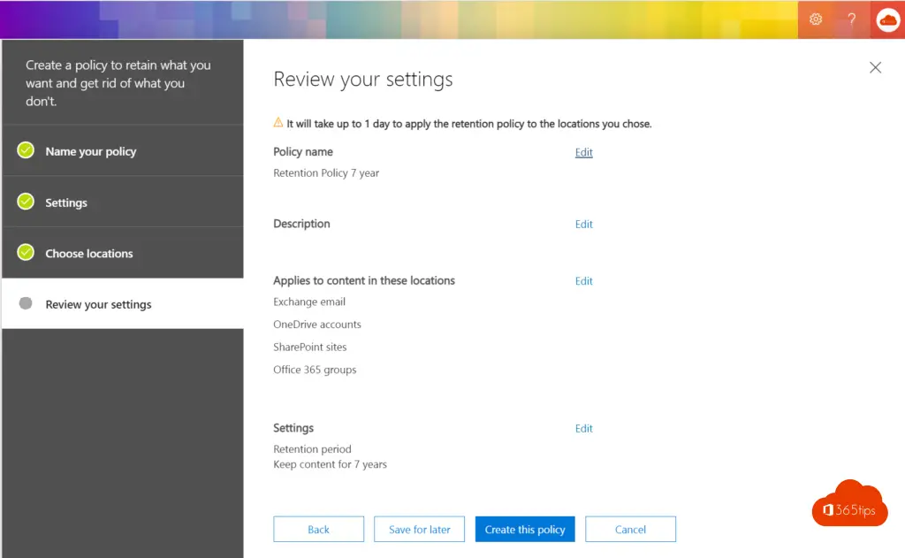The width and height of the screenshot is (905, 558).
Task: Click the Retention Policy 7 year name text
Action: (x=326, y=173)
